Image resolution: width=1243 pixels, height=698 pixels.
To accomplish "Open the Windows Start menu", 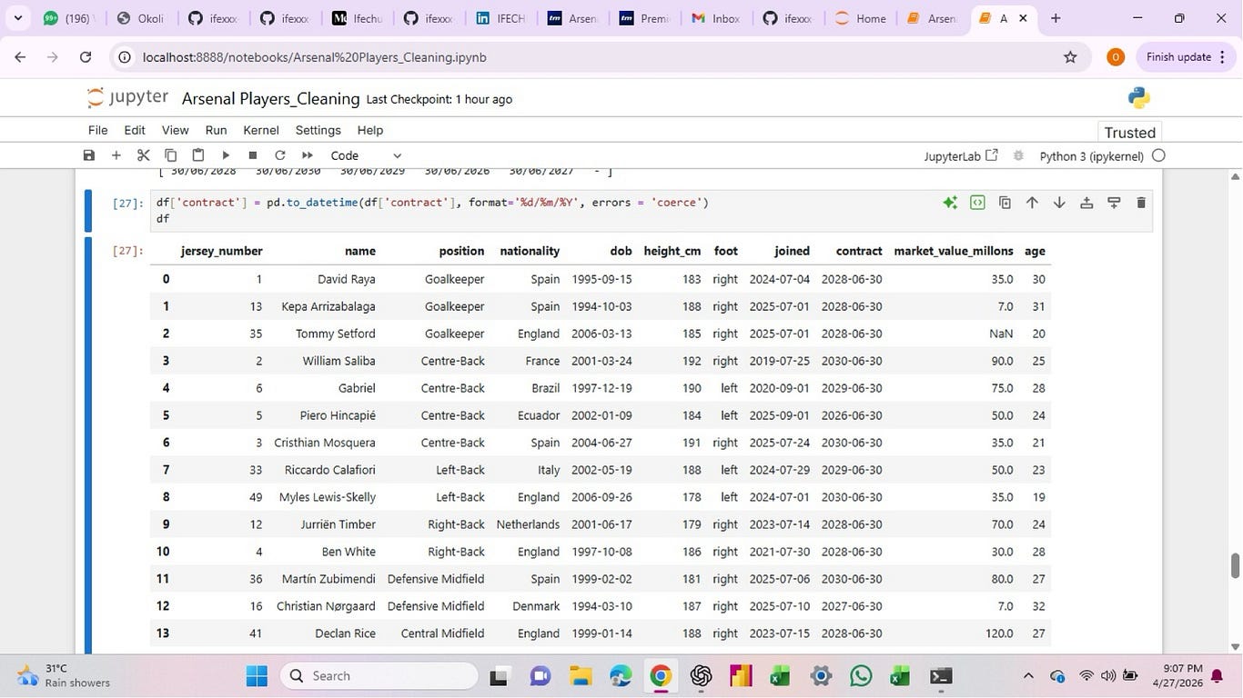I will (x=257, y=676).
